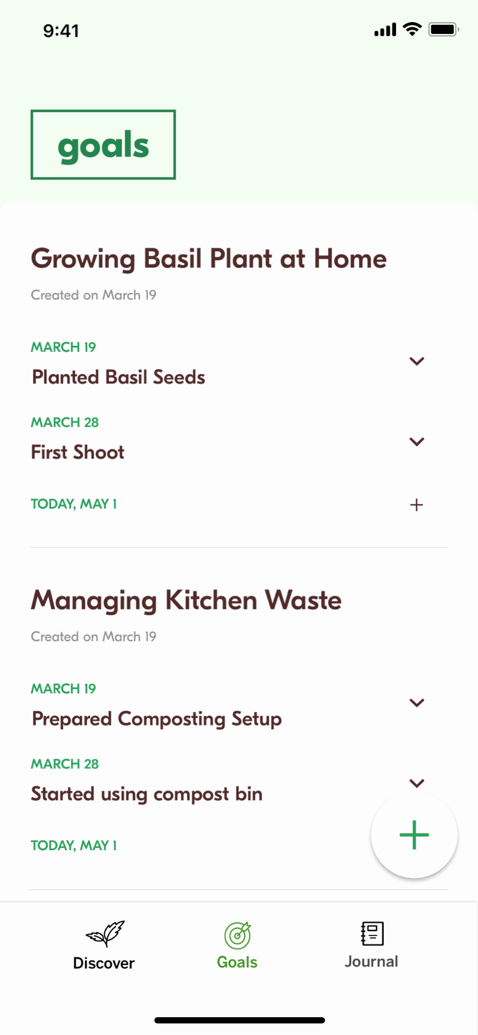
Task: Switch to the Journal tab label
Action: (x=371, y=962)
